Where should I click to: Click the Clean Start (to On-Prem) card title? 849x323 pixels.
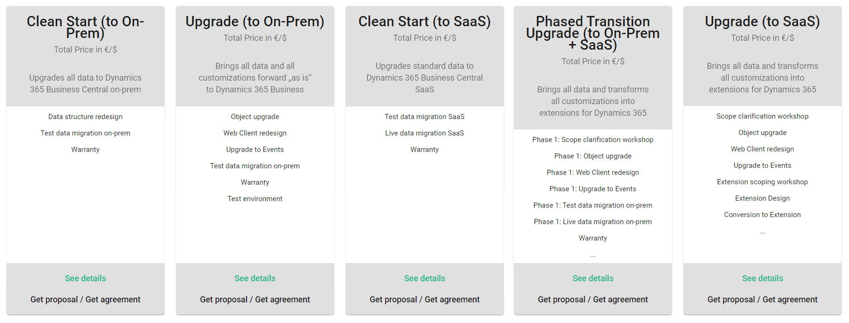point(85,27)
